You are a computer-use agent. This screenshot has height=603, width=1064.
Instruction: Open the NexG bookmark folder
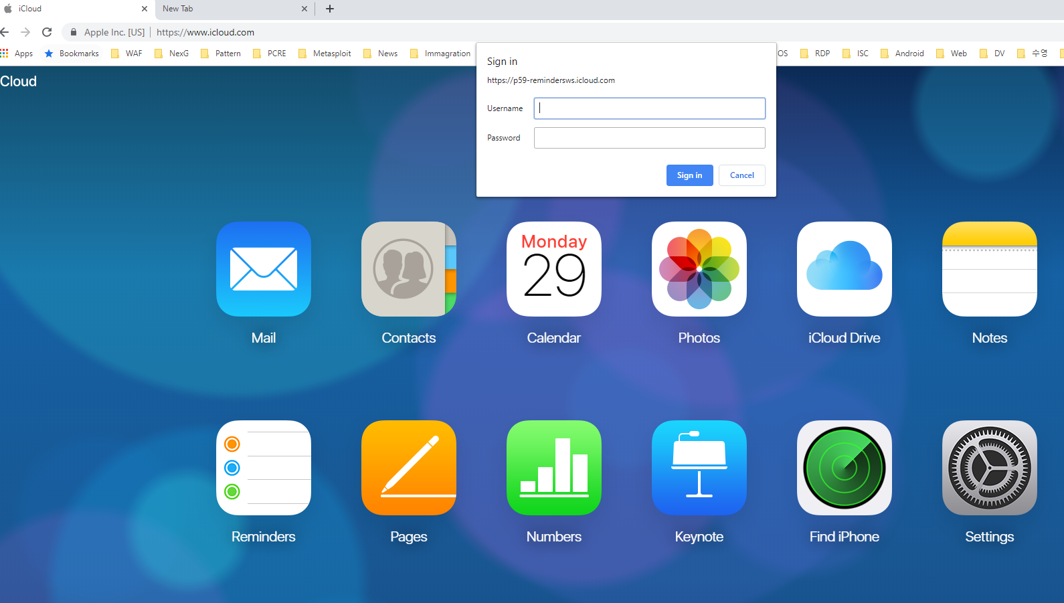pyautogui.click(x=171, y=54)
